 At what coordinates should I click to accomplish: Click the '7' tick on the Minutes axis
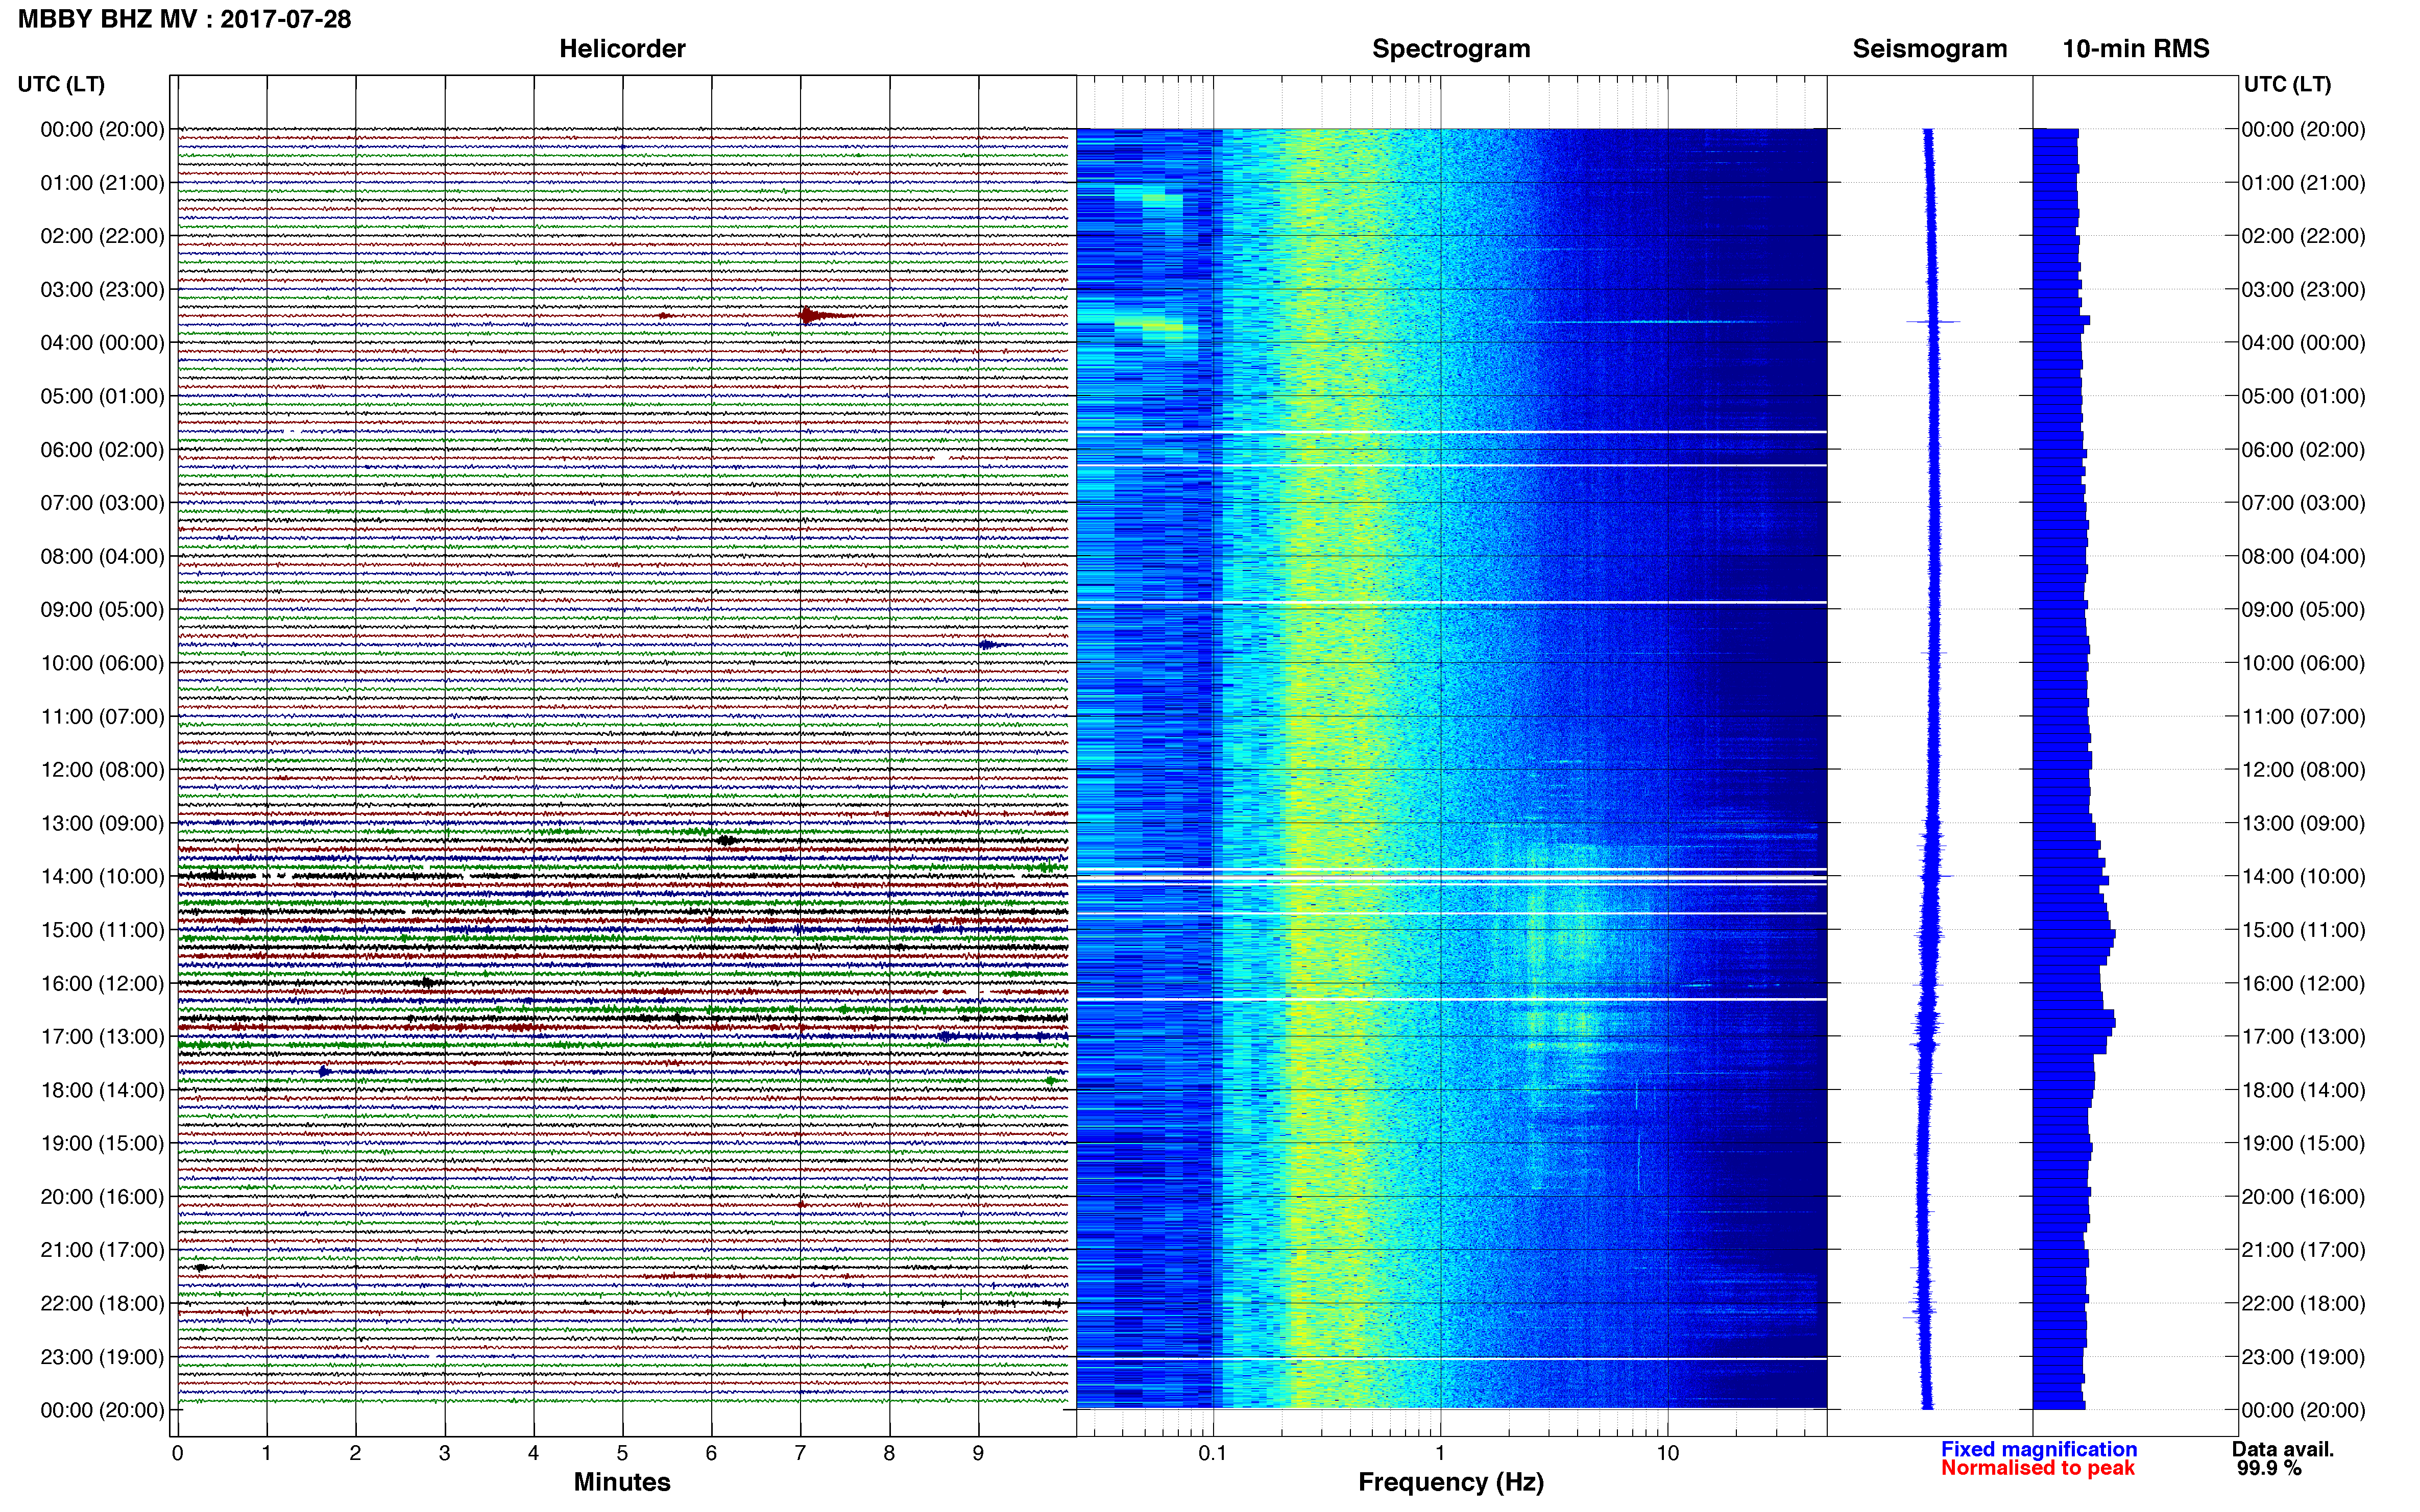(801, 1454)
